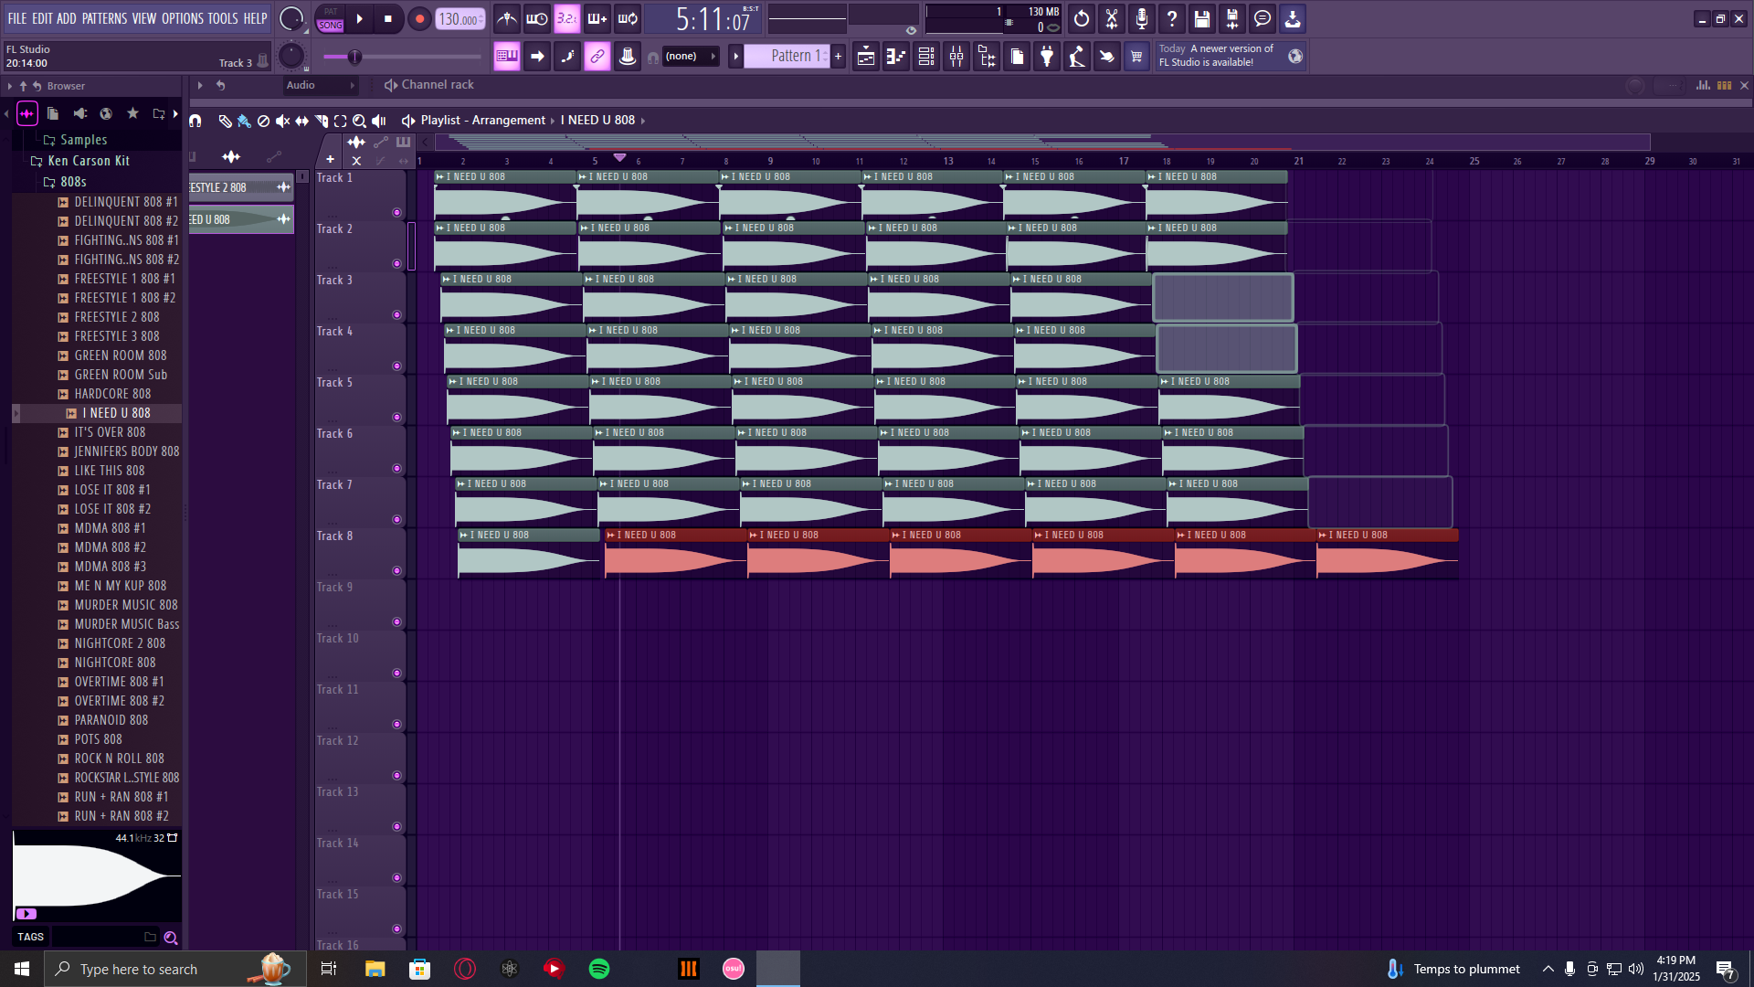The height and width of the screenshot is (987, 1754).
Task: Toggle PAT/SONG playback mode
Action: pyautogui.click(x=331, y=18)
